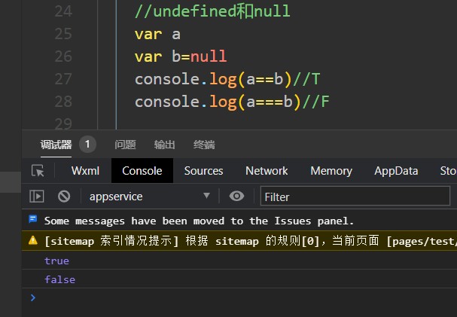
Task: Click the sitemap warning message text
Action: (251, 241)
